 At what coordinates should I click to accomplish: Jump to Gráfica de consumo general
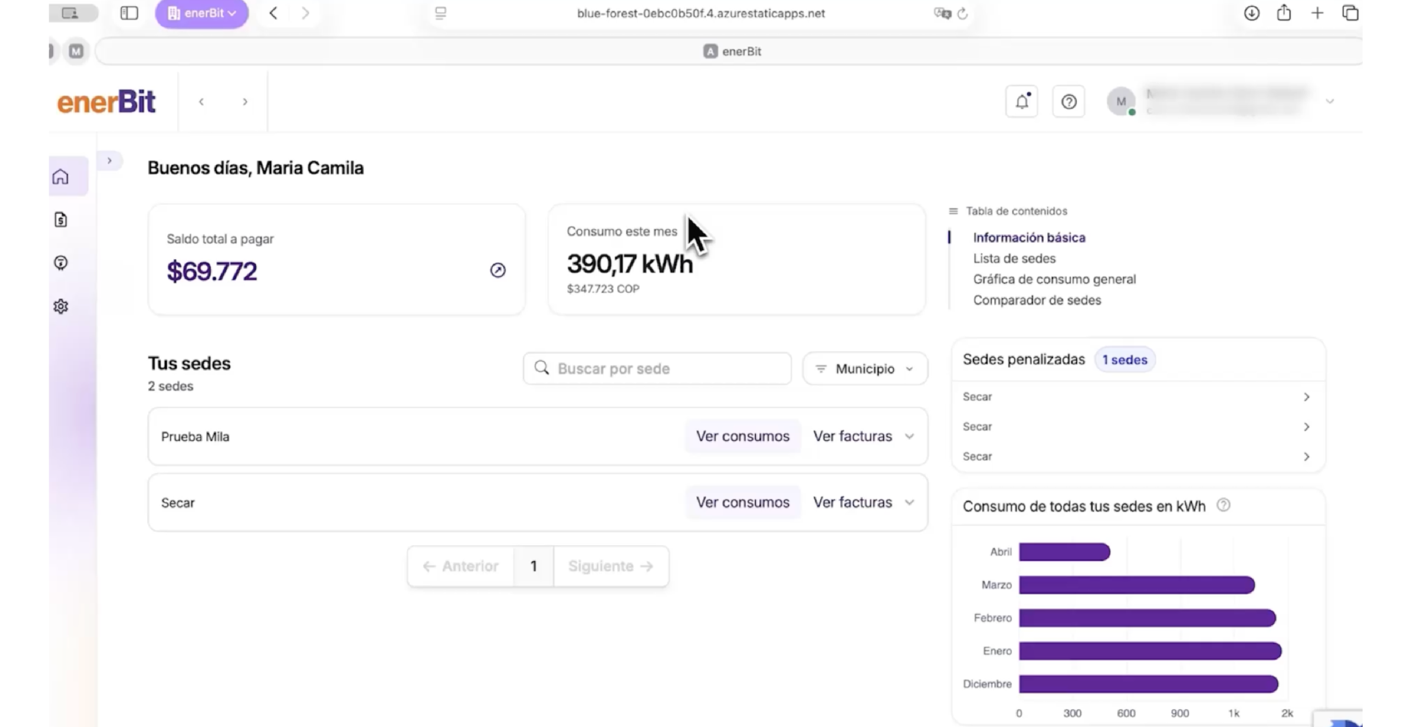point(1054,279)
